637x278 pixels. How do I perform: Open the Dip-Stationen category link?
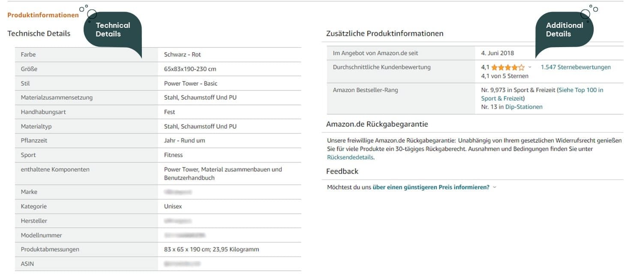523,107
